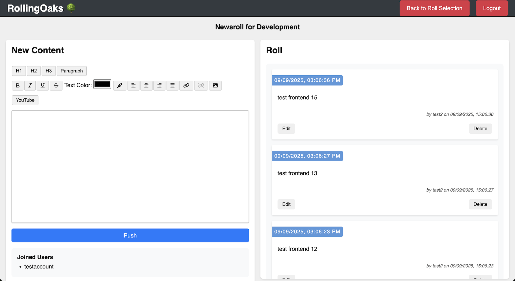
Task: Align text to the right
Action: click(x=159, y=85)
